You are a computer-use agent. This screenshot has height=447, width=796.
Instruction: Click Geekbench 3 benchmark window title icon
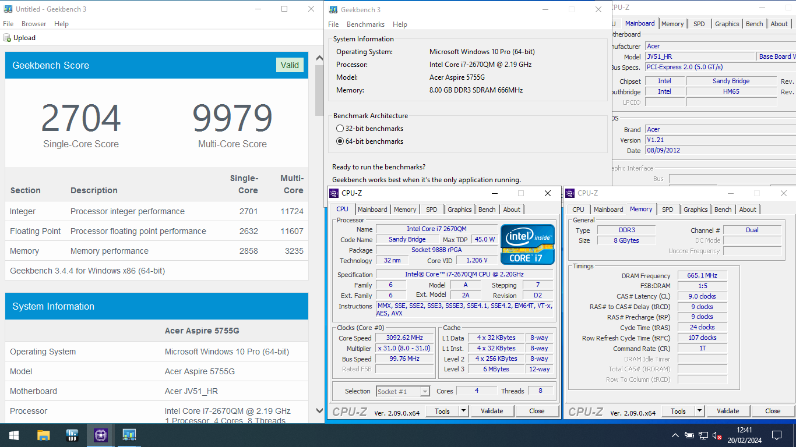pos(333,9)
